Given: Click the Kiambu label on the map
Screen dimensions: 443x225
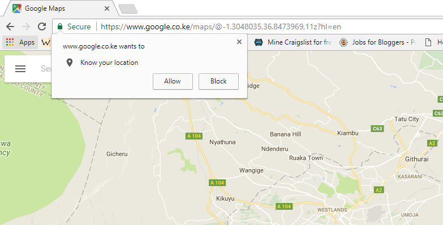Looking at the screenshot, I should point(348,133).
